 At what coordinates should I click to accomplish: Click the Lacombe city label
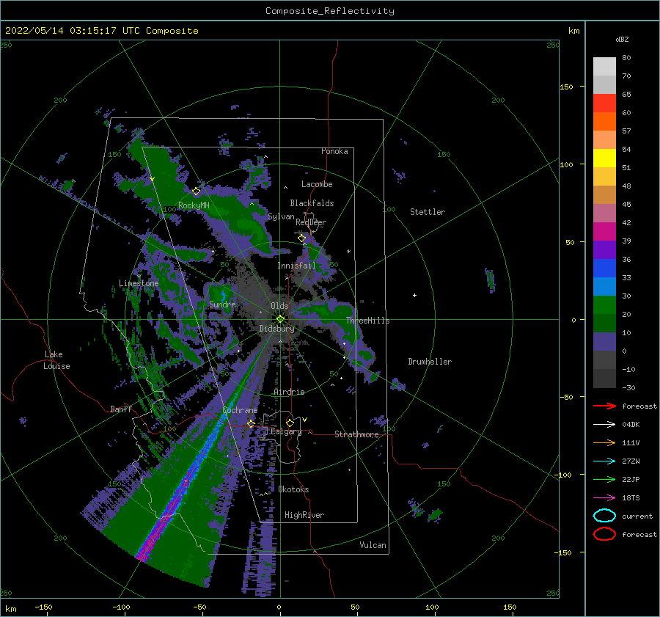tap(317, 184)
